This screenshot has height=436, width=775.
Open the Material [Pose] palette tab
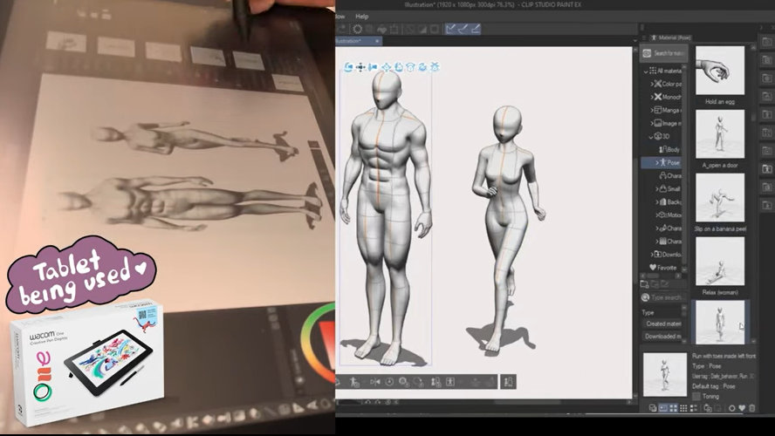click(671, 37)
